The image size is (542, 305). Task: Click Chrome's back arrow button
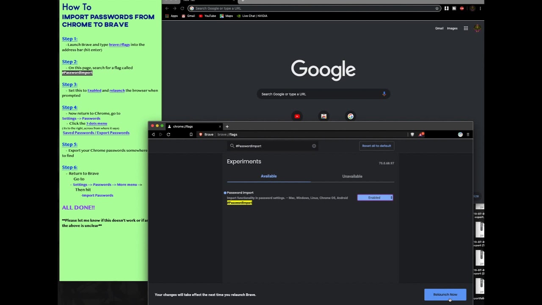[167, 8]
